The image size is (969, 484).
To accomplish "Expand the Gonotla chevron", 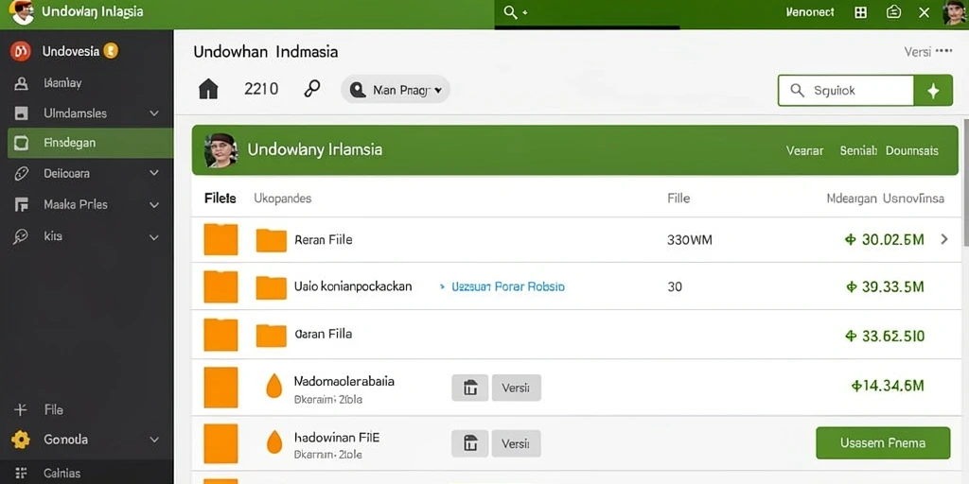I will click(154, 440).
